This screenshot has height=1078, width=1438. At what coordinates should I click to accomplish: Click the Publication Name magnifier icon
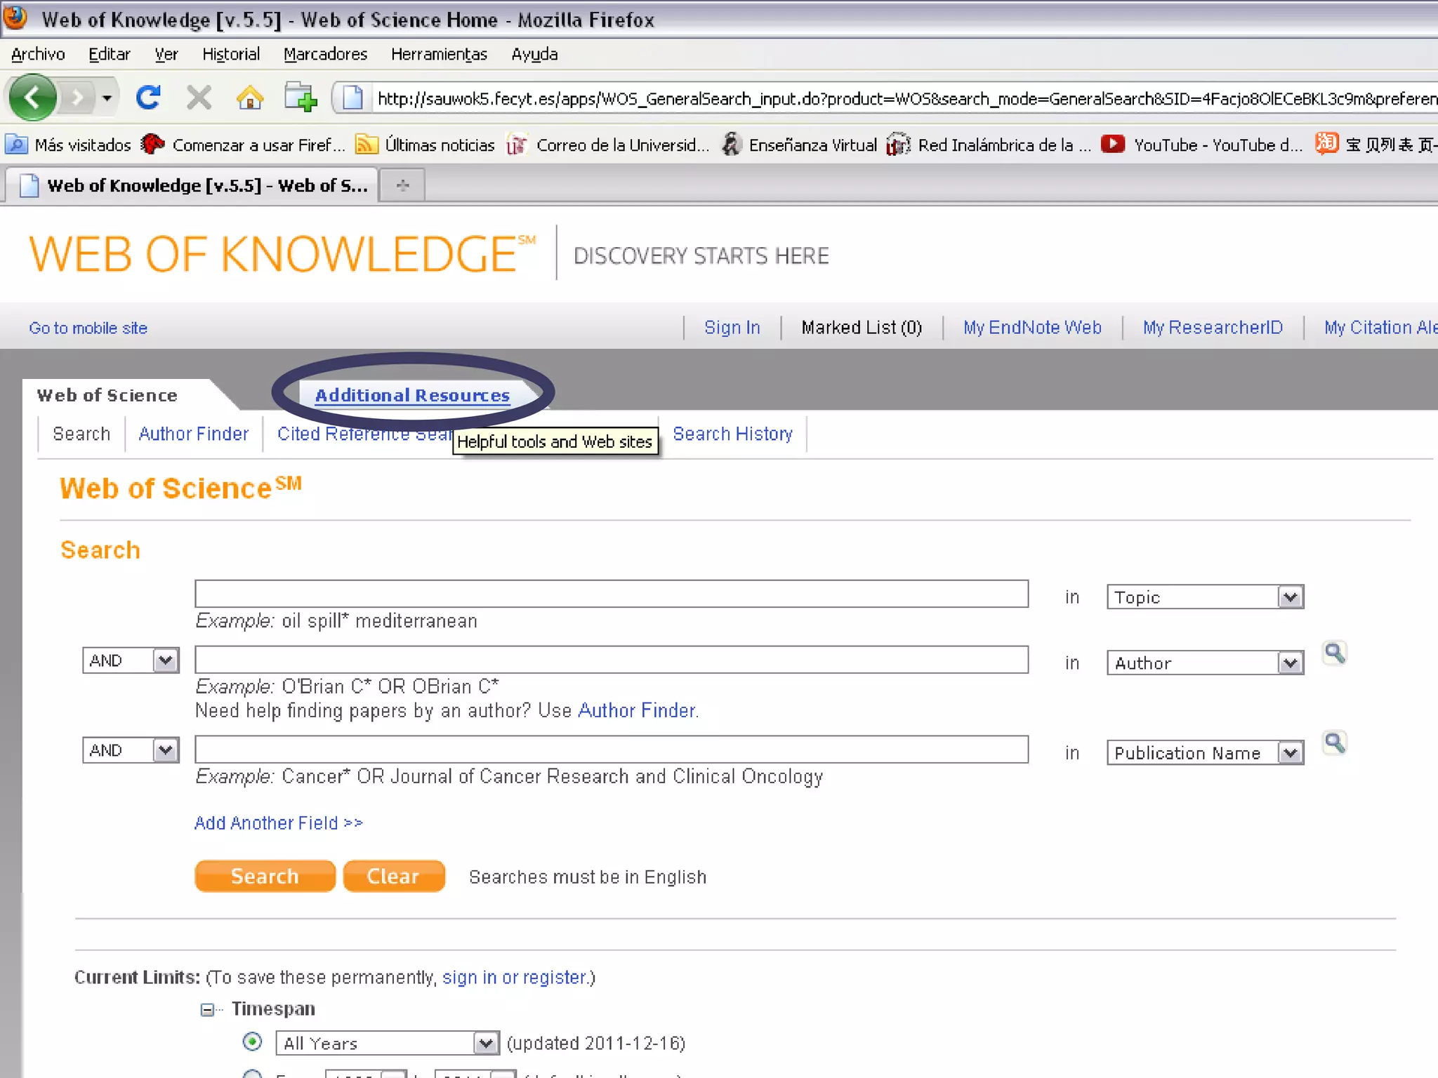coord(1334,743)
